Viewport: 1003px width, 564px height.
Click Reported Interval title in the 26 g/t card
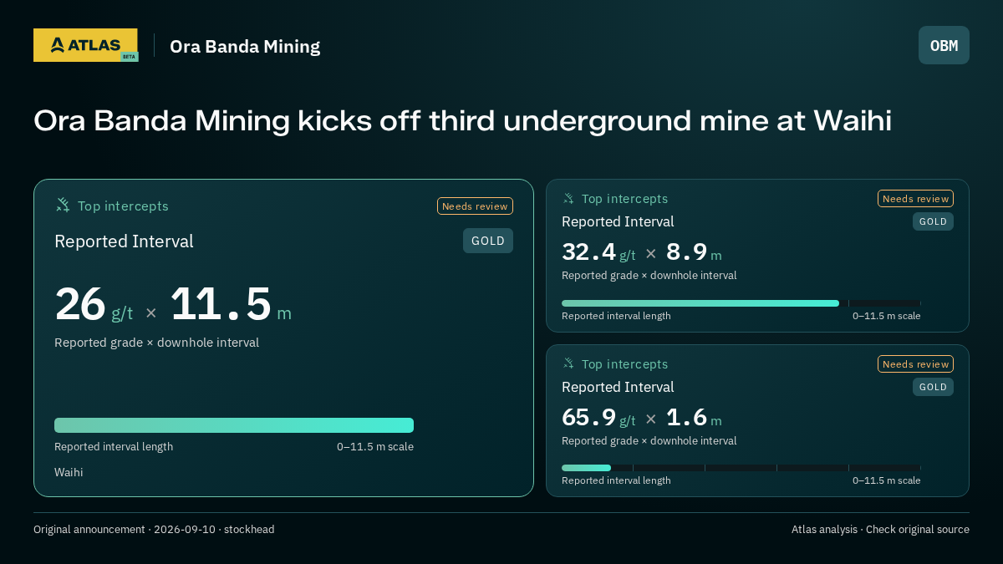[x=124, y=241]
